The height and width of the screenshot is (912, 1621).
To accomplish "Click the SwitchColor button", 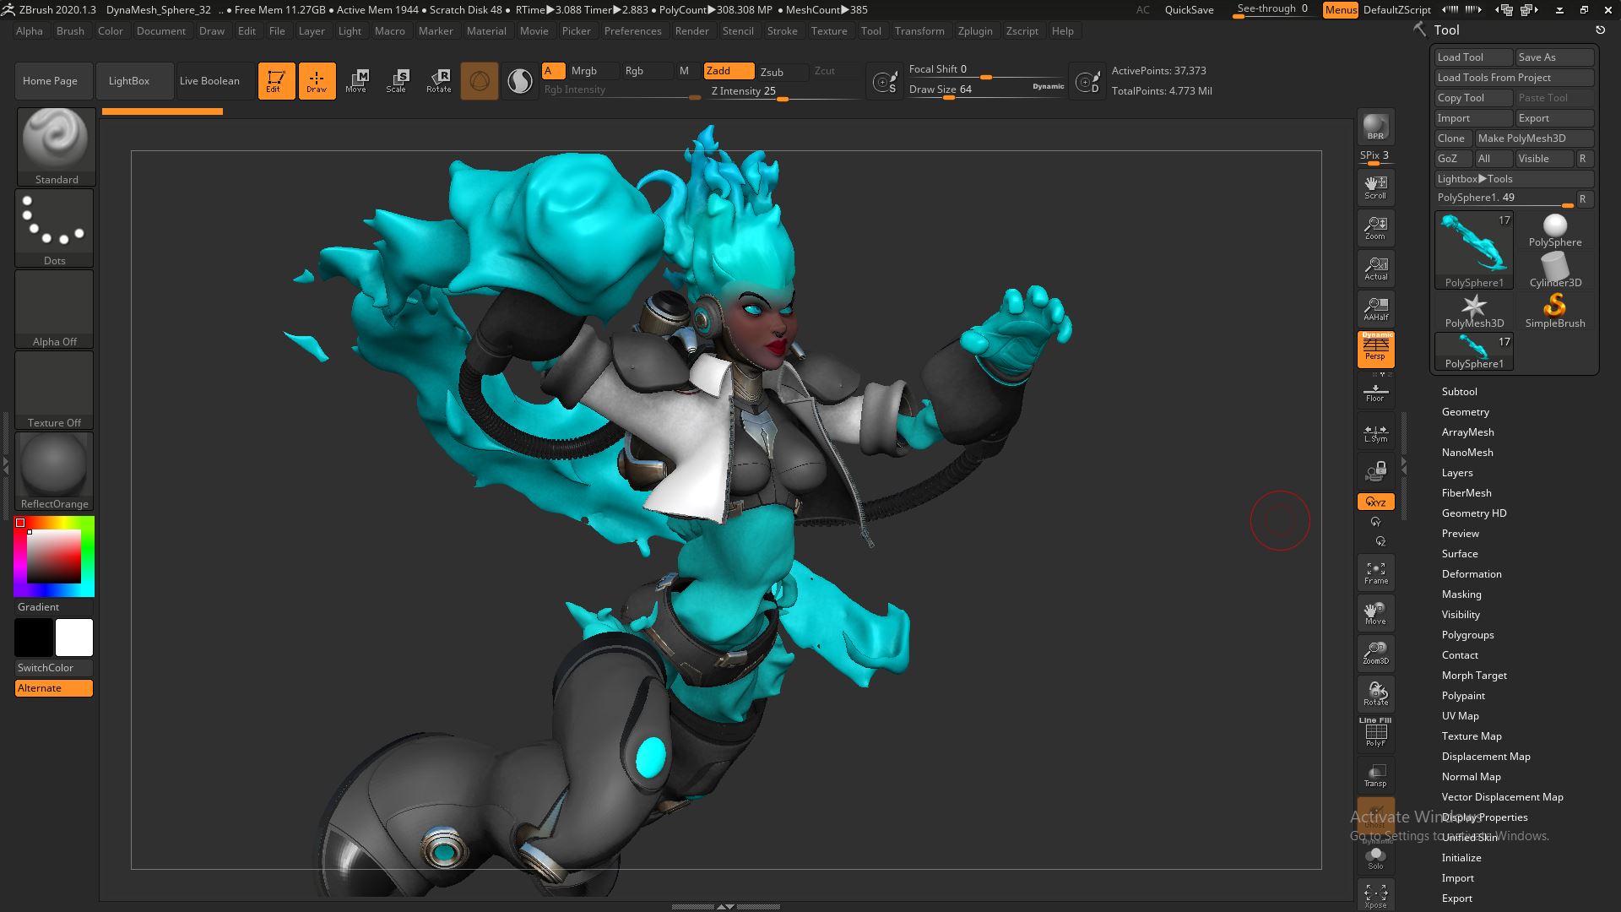I will 54,668.
